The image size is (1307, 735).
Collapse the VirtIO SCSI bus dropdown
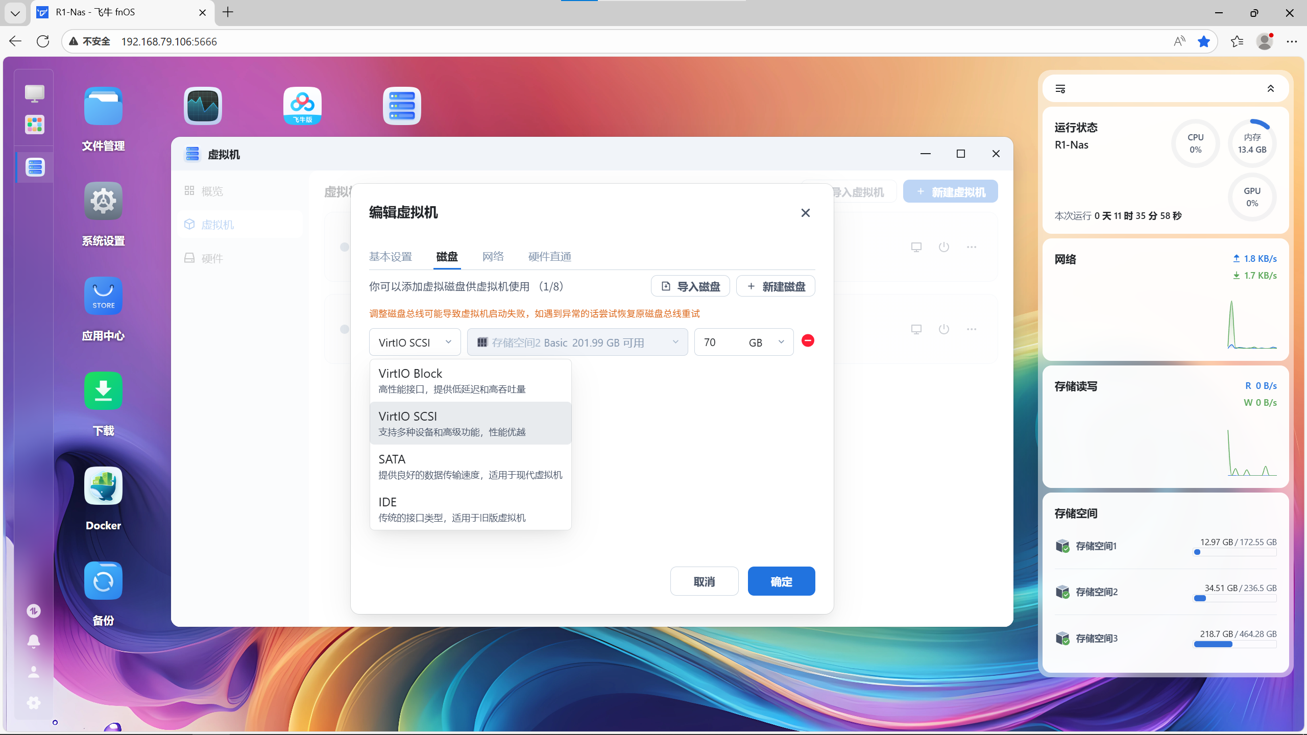coord(415,342)
